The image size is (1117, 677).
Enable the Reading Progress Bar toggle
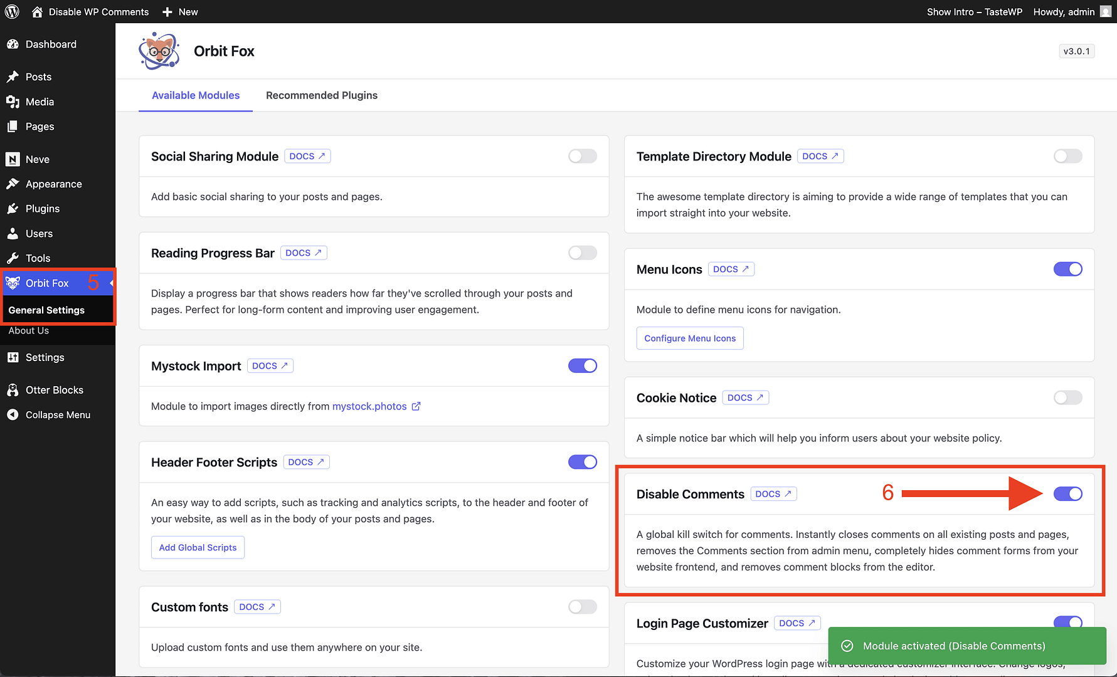583,253
